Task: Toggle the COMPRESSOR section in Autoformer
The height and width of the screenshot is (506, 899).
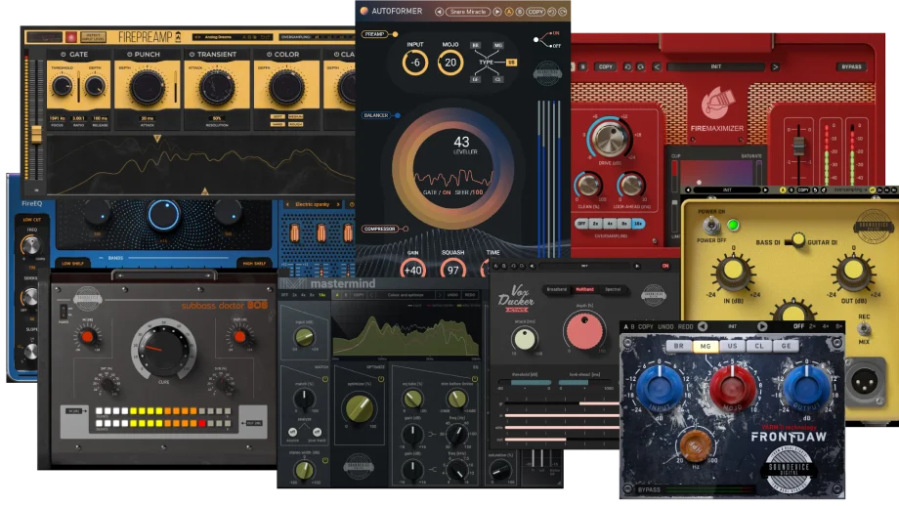Action: point(385,229)
